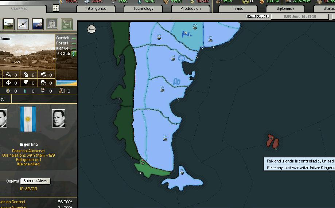Click the aircraft build icon
Viewport: 335px width, 208px height.
coord(23,24)
